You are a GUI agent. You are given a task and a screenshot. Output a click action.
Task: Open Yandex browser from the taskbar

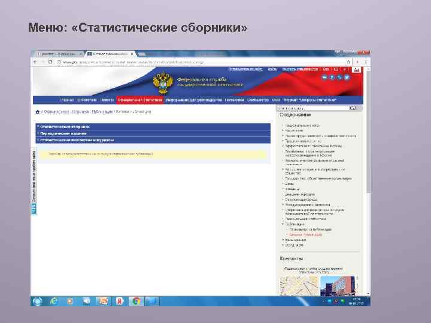(x=120, y=301)
